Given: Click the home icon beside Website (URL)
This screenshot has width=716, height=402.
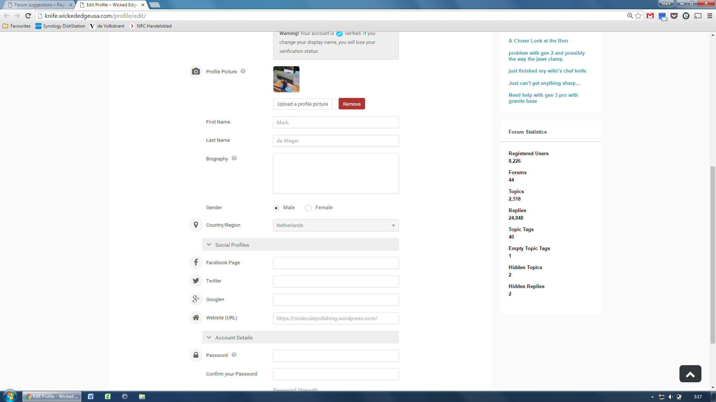Looking at the screenshot, I should coord(196,318).
